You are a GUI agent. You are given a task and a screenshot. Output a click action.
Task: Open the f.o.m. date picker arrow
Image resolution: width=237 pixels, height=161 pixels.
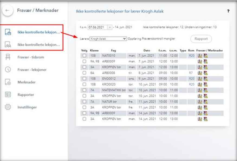coord(110,27)
